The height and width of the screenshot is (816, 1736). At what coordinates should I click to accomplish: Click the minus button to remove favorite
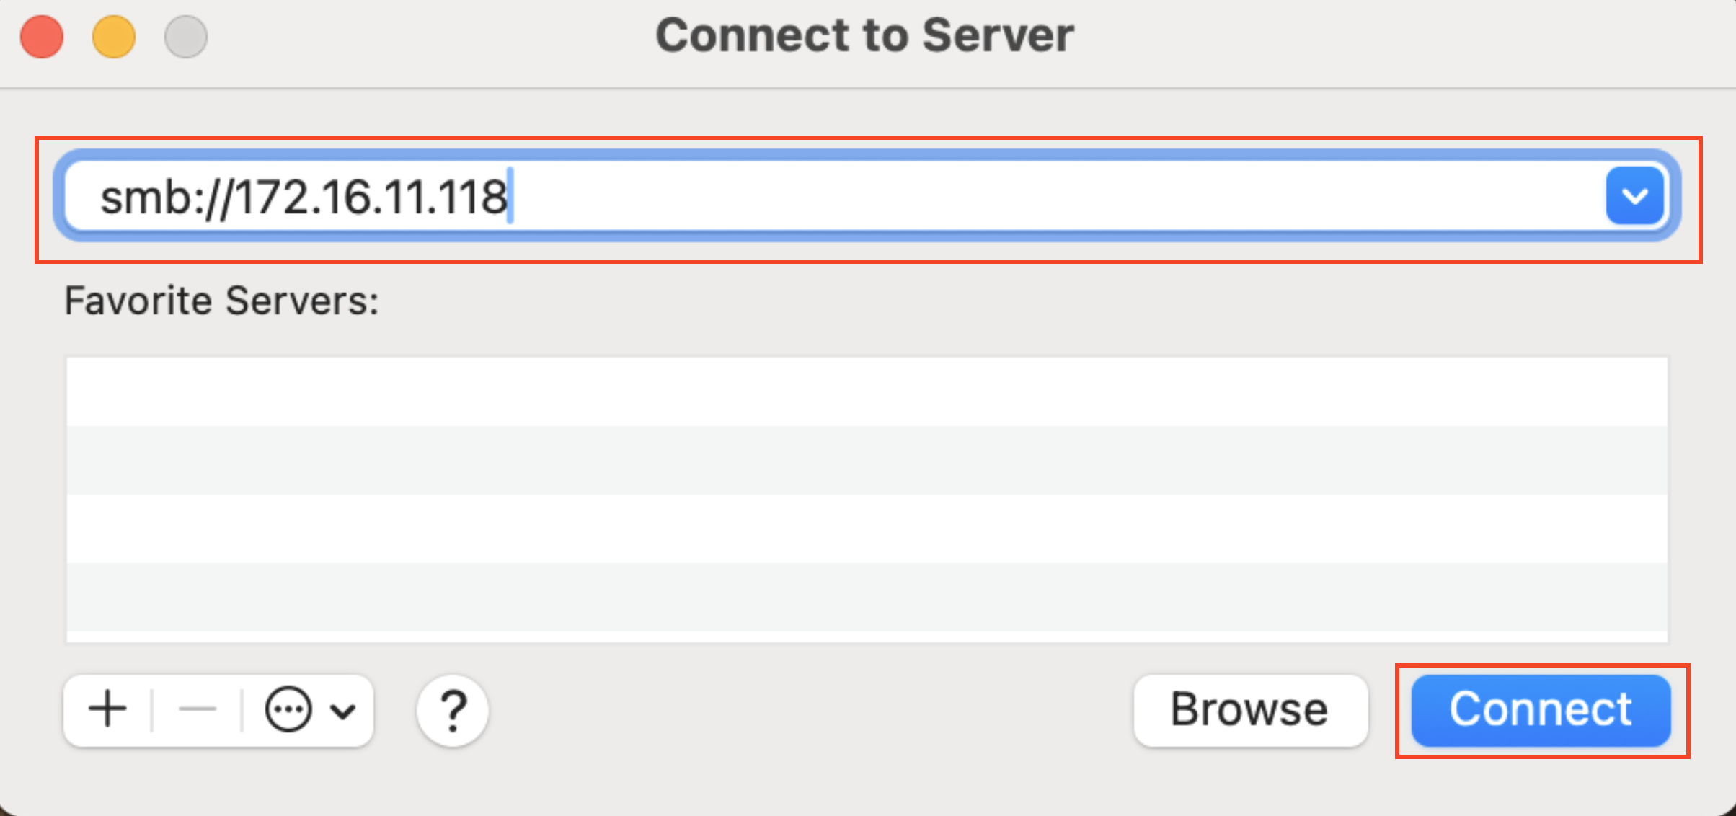tap(197, 710)
